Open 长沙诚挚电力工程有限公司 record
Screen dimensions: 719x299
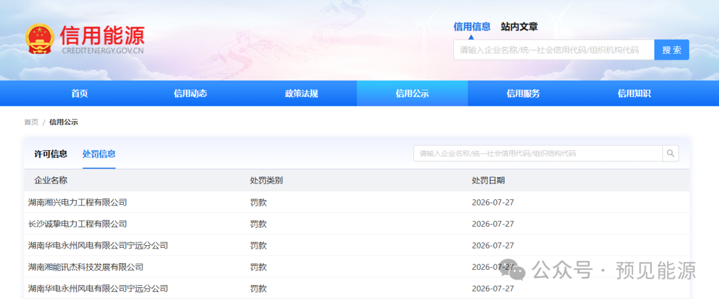coord(77,224)
